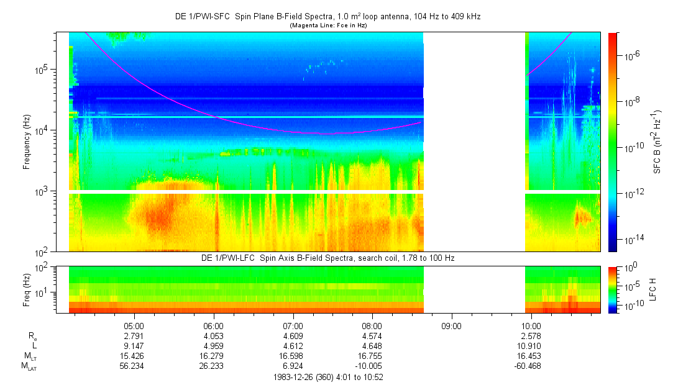Click the 09:00 time axis tick label
Image resolution: width=673 pixels, height=385 pixels.
click(451, 325)
